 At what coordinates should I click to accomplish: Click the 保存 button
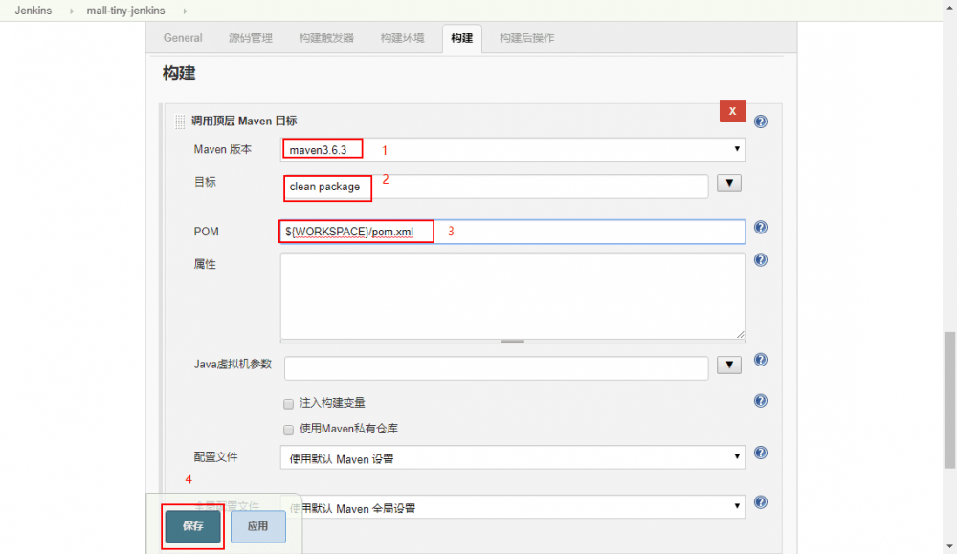[191, 526]
